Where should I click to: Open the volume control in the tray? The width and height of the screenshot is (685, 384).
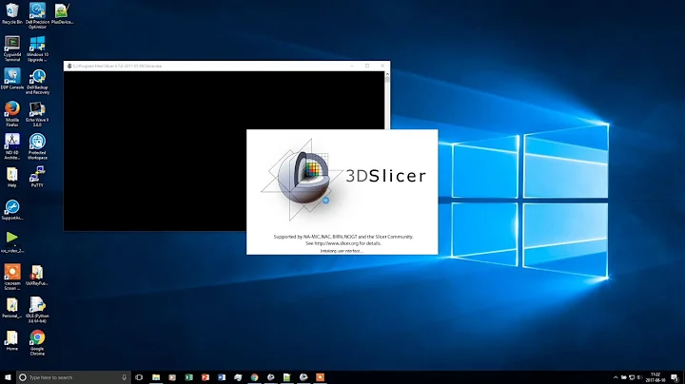[x=639, y=377]
